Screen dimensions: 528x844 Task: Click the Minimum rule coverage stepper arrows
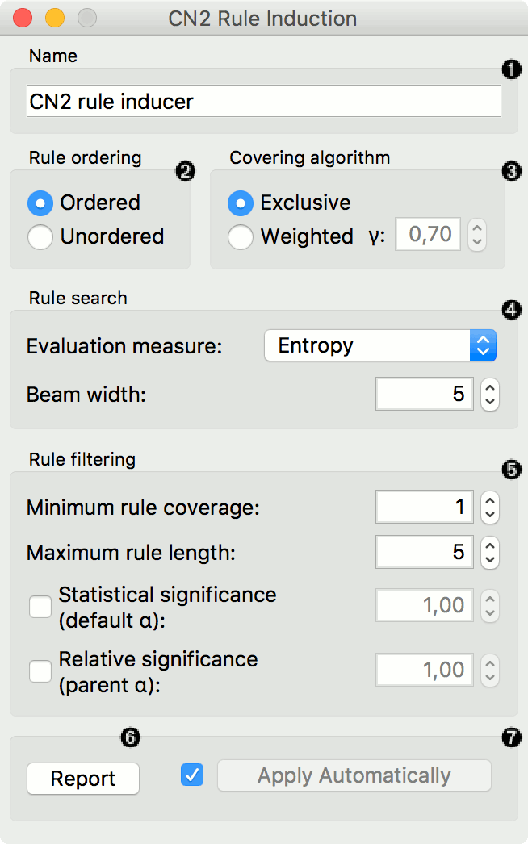(490, 507)
